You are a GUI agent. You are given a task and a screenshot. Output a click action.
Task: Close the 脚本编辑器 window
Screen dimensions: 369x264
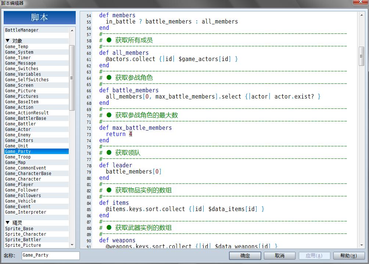361,2
